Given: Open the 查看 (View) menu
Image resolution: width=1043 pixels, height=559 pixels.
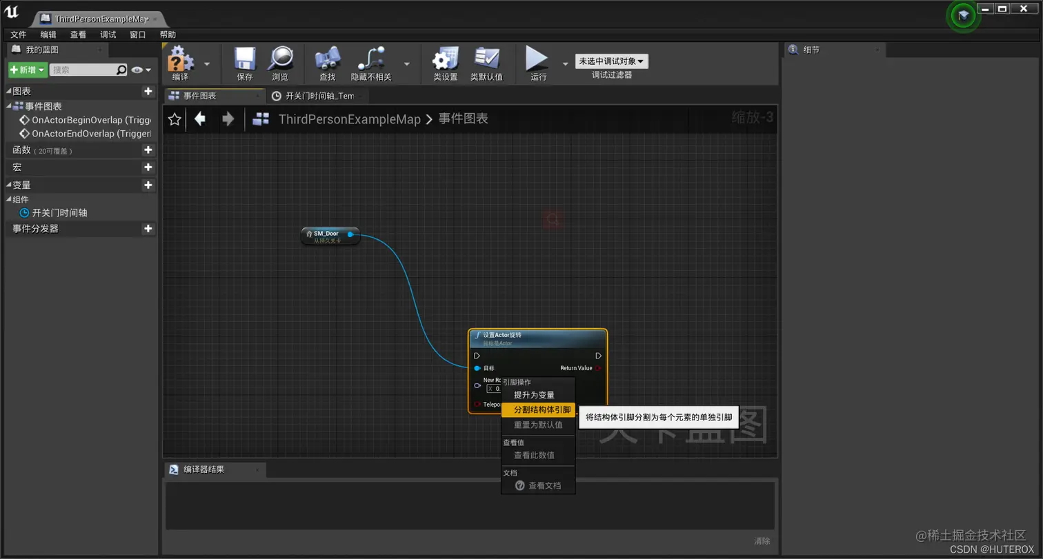Looking at the screenshot, I should [78, 34].
